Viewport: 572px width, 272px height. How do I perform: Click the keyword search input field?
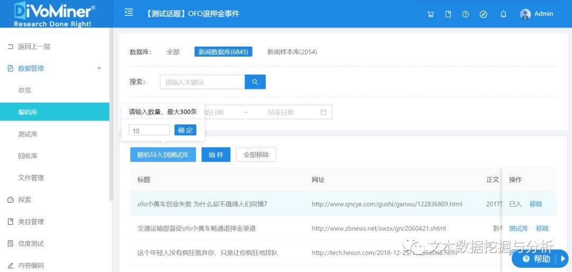pos(202,82)
